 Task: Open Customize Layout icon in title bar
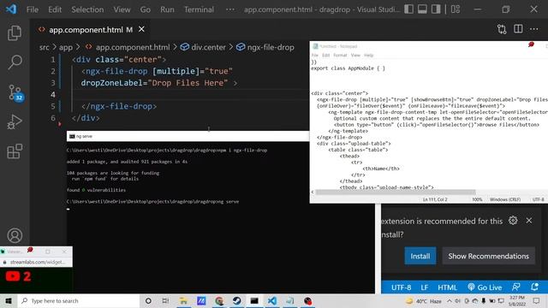pyautogui.click(x=456, y=9)
